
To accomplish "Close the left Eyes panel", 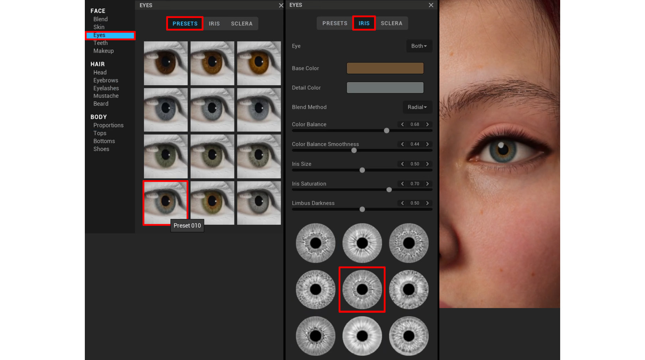I will pos(281,5).
